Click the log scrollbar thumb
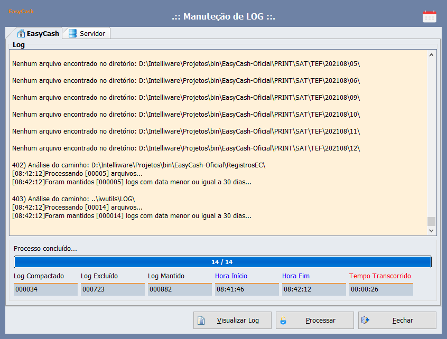Screen dimensions: 447x339 431,221
